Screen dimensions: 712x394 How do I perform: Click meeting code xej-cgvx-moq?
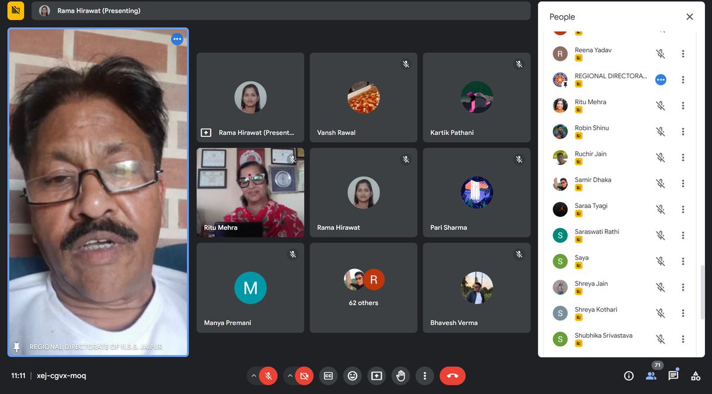click(61, 376)
